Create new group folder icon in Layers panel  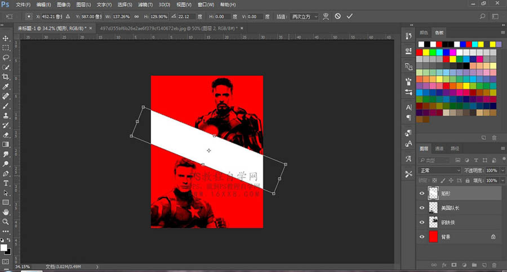point(474,265)
